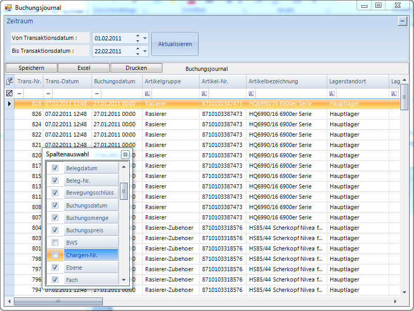This screenshot has height=311, width=414.
Task: Close the Spaltenauswahl popup
Action: (125, 155)
